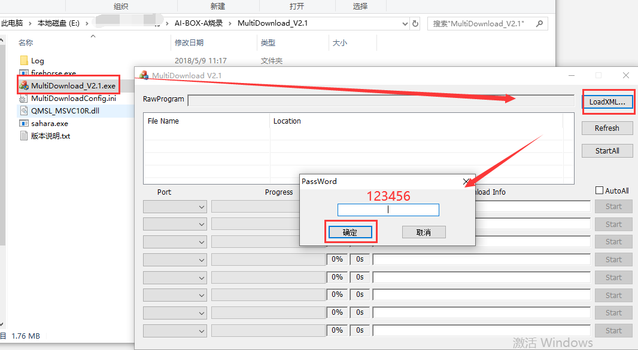The height and width of the screenshot is (350, 638).
Task: Click the first row Start button
Action: coord(613,207)
